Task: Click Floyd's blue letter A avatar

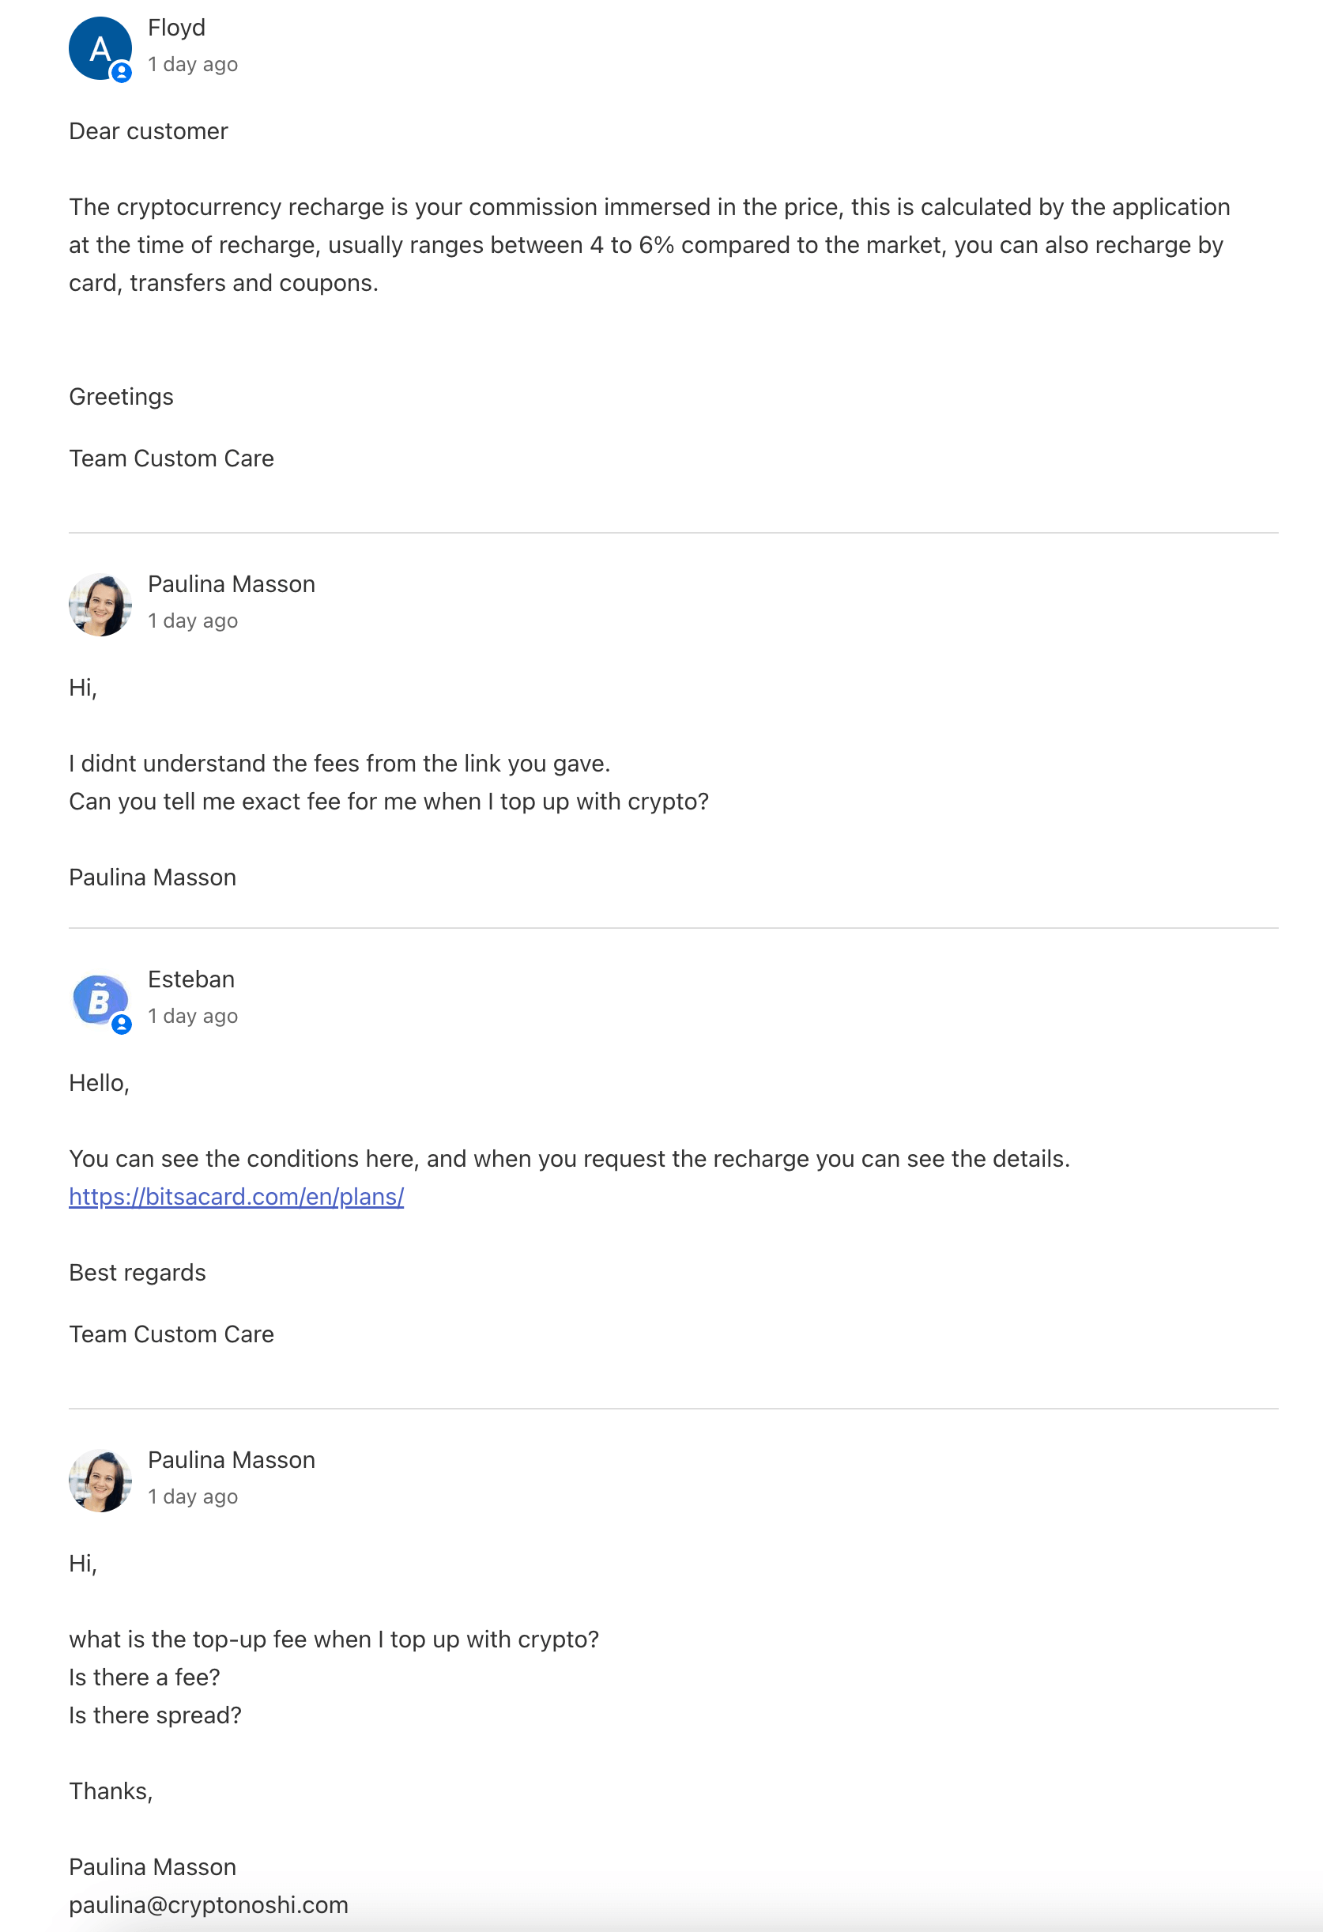Action: click(x=100, y=48)
